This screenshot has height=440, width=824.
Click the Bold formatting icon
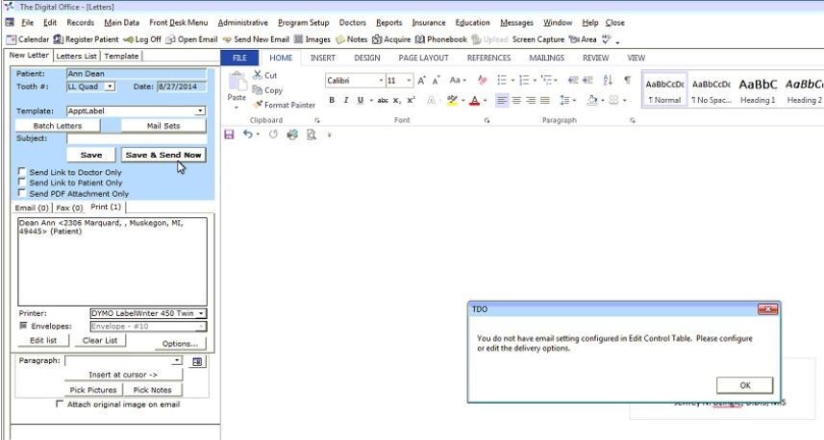pyautogui.click(x=332, y=100)
